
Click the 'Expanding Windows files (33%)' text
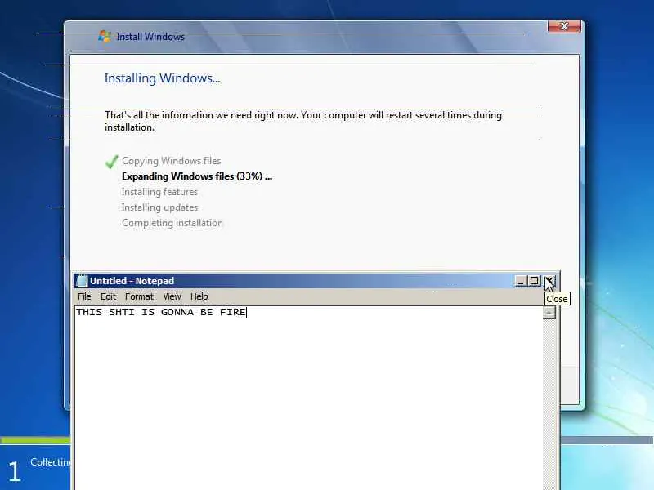197,176
